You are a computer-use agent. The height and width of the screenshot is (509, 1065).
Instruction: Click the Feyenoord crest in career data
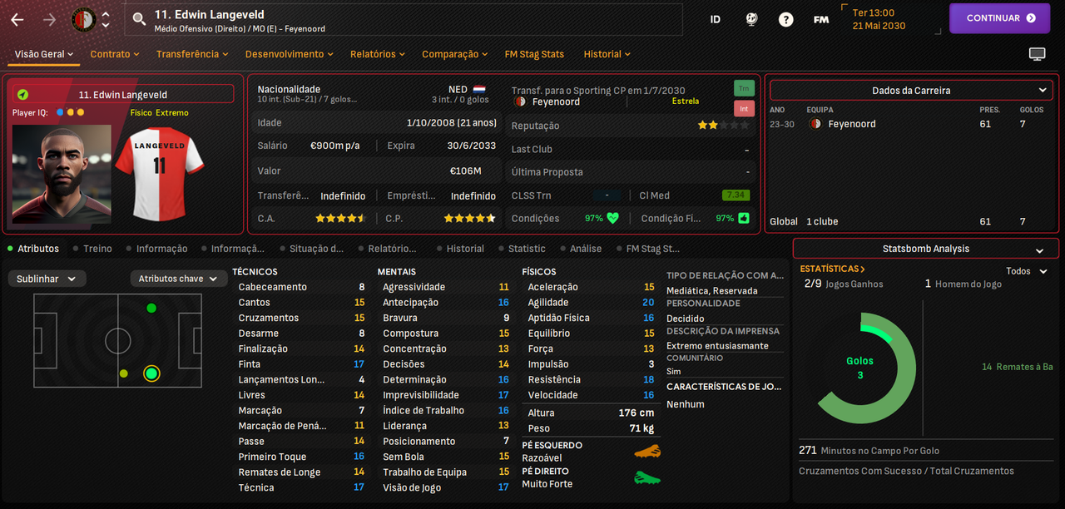click(x=815, y=124)
